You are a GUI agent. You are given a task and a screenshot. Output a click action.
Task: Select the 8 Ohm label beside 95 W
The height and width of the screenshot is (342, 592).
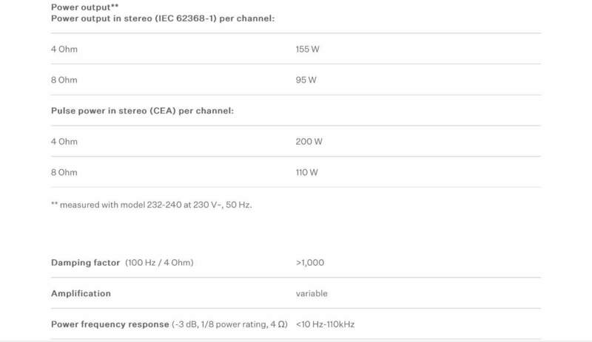click(64, 80)
